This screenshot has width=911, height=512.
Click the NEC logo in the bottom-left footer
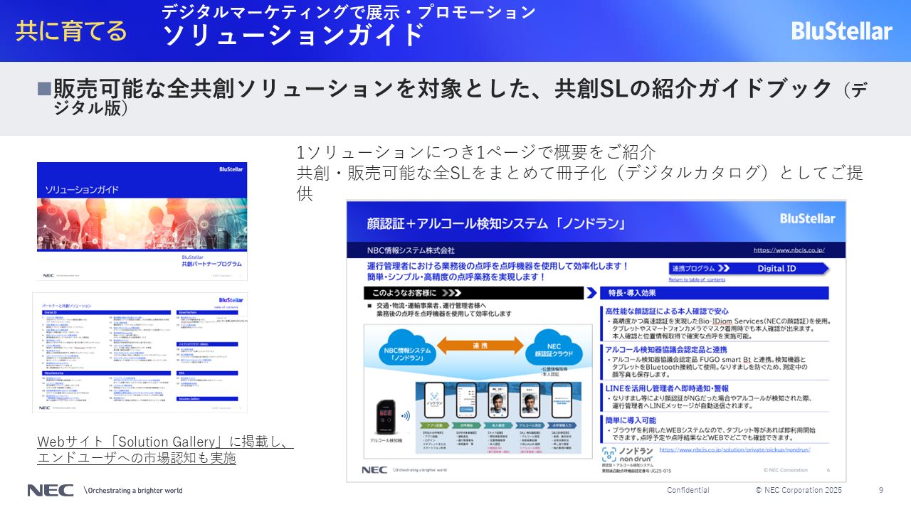point(51,490)
